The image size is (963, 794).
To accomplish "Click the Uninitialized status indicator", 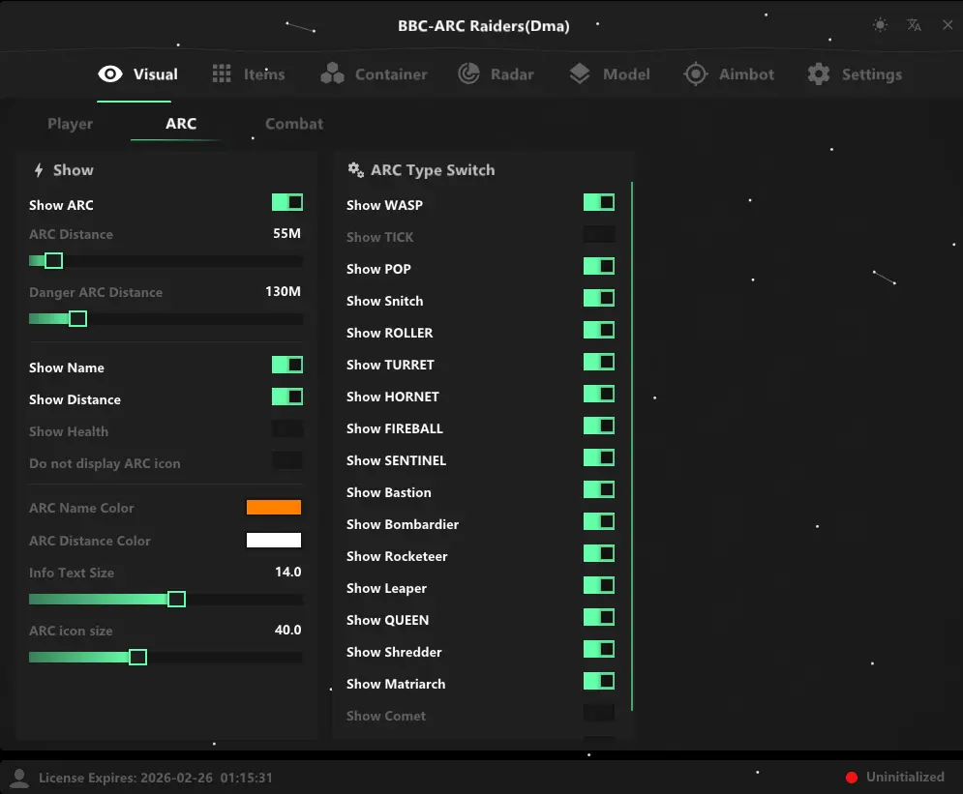I will click(x=896, y=777).
